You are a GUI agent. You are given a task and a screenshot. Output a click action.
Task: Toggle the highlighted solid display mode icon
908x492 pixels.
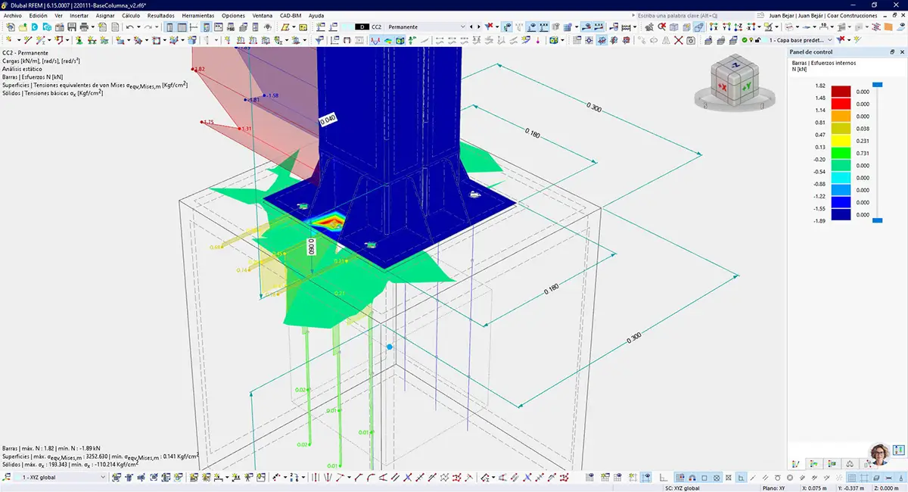pyautogui.click(x=699, y=27)
